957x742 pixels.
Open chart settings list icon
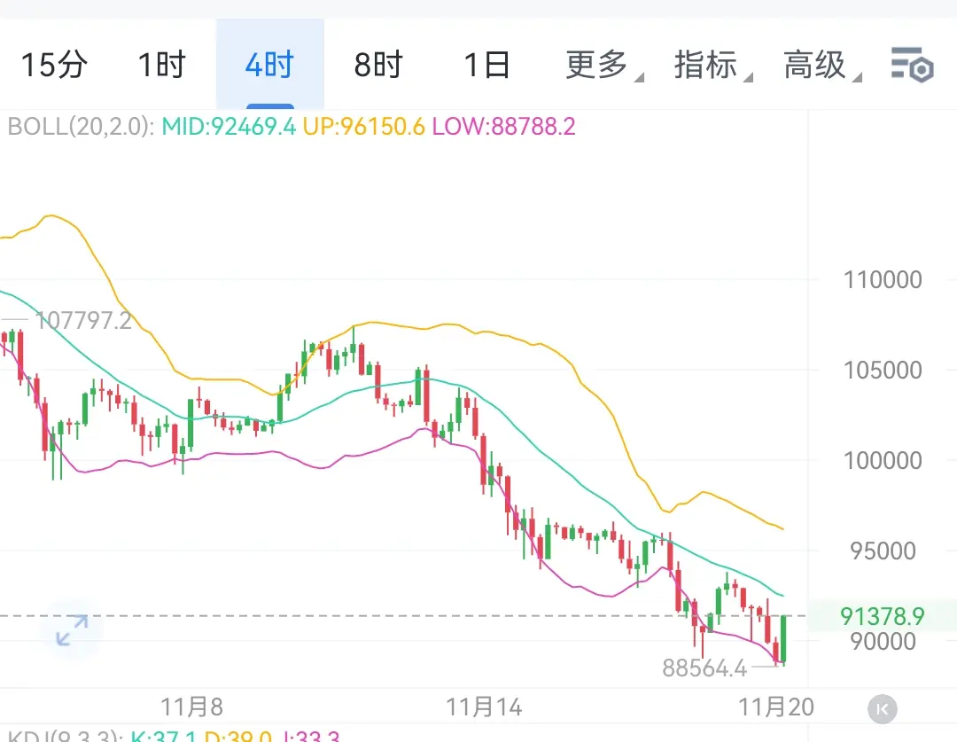pyautogui.click(x=912, y=64)
